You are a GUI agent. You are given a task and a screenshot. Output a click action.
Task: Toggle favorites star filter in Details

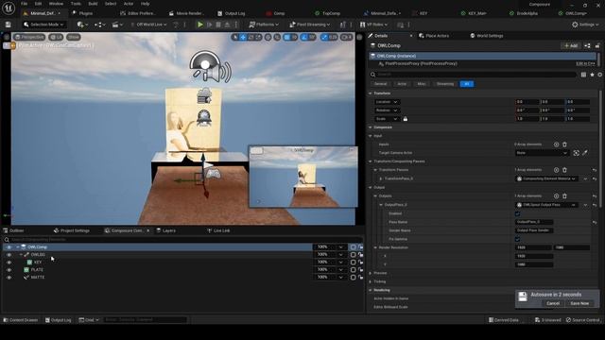click(592, 75)
